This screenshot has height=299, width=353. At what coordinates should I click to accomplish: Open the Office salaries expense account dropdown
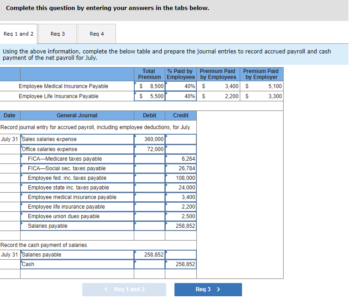pyautogui.click(x=77, y=149)
